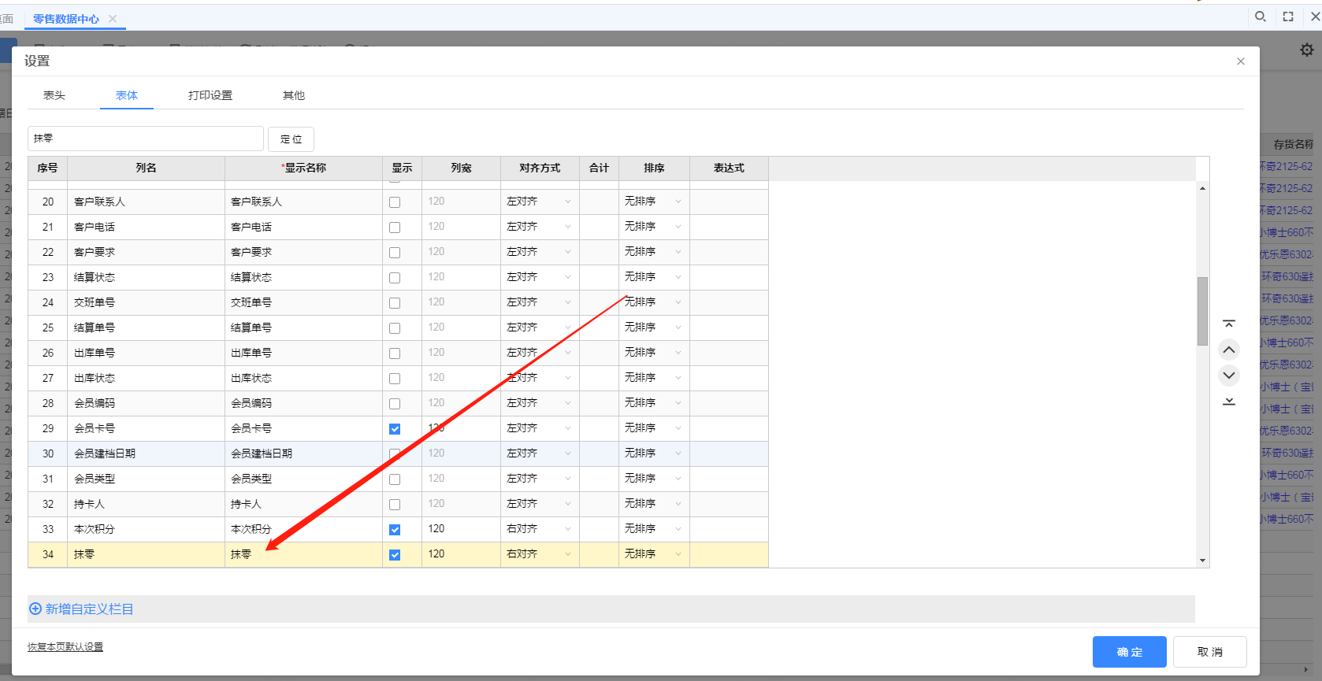Toggle display checkbox for 客户电话
This screenshot has width=1322, height=681.
click(395, 228)
